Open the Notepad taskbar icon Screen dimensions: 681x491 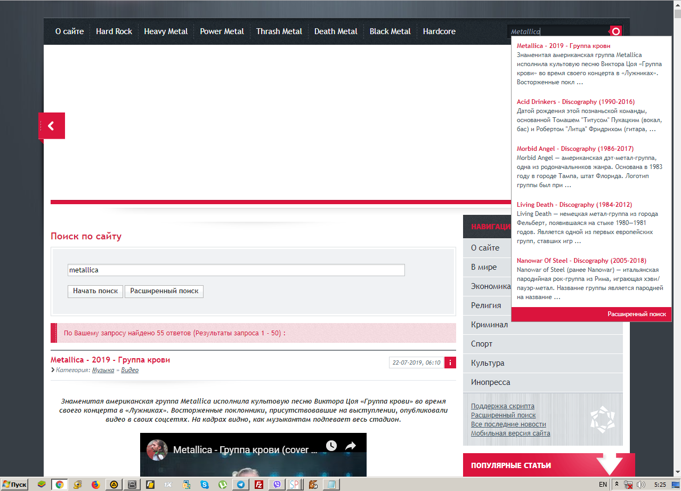(331, 485)
